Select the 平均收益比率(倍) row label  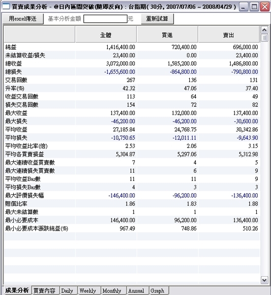tap(27, 146)
